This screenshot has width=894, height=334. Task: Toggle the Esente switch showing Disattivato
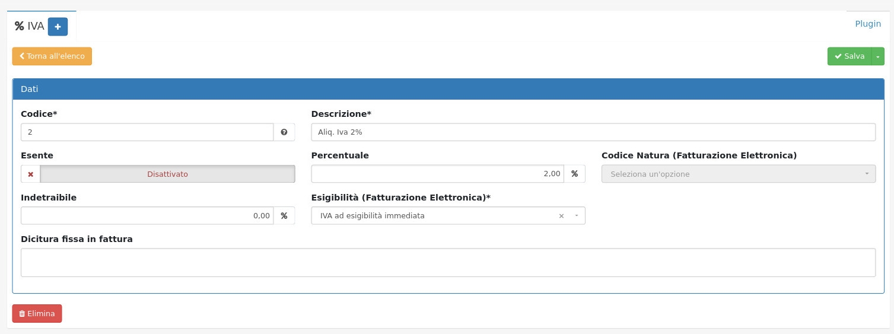167,174
